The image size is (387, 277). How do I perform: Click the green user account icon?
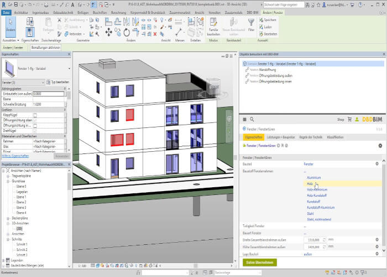[357, 120]
